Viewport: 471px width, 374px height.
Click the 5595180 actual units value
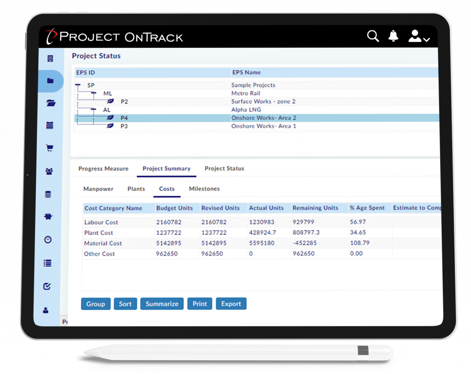[262, 243]
